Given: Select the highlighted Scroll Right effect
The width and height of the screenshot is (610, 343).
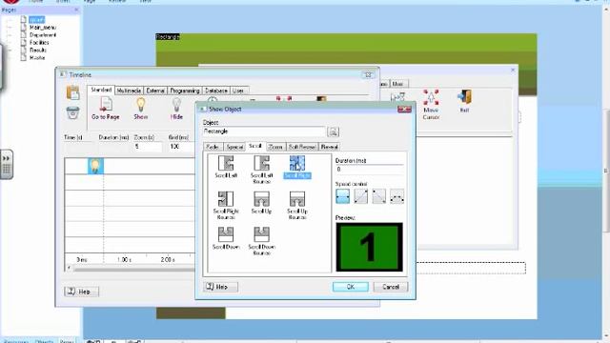Looking at the screenshot, I should point(297,167).
